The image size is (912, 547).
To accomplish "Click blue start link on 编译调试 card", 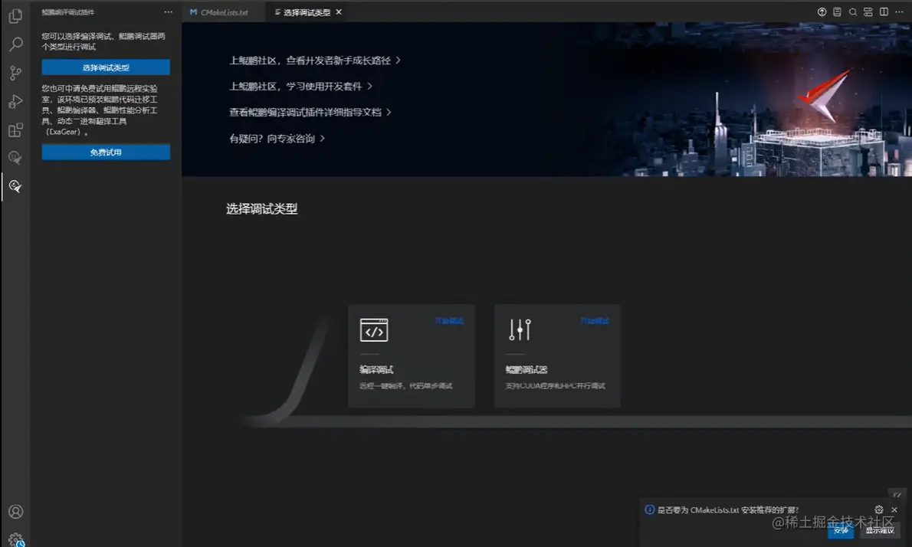I will point(449,321).
